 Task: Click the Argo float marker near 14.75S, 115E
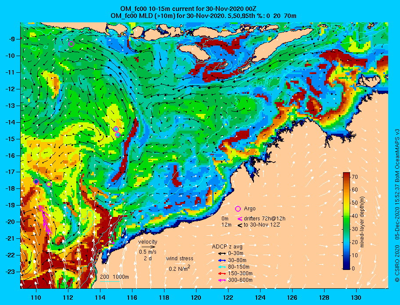point(118,135)
